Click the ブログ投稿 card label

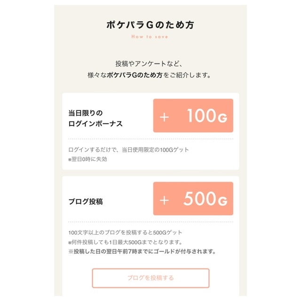click(86, 201)
